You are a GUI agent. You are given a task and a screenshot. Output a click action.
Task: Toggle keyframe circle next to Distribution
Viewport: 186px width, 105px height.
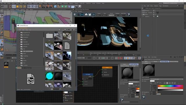pos(143,79)
